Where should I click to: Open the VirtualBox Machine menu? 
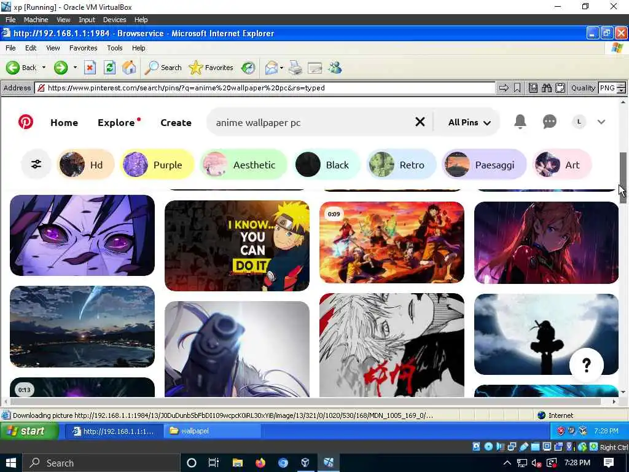point(36,20)
